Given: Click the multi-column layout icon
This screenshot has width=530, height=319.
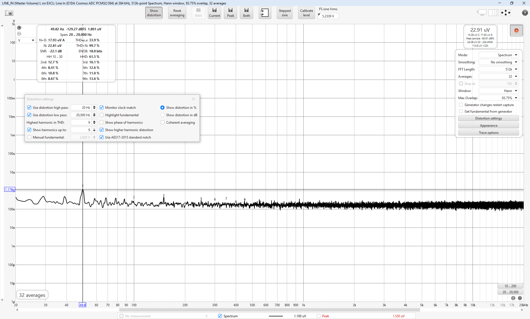Looking at the screenshot, I should pos(494,12).
